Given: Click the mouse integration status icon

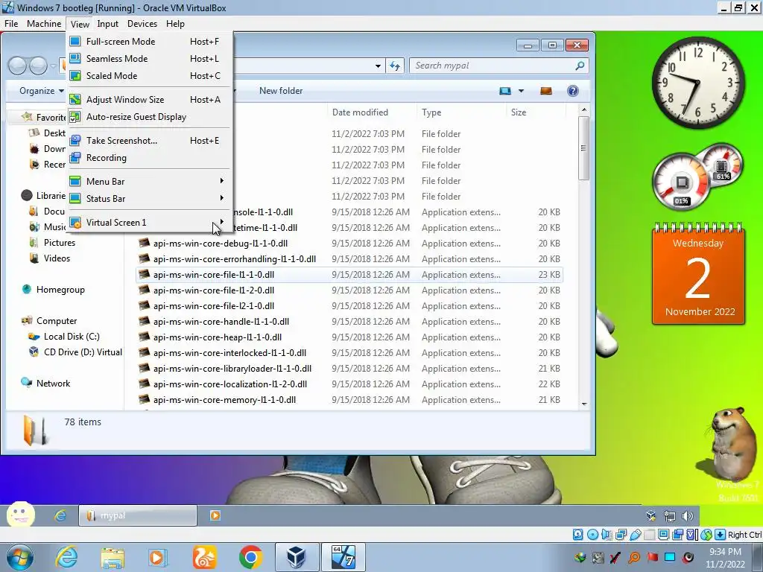Looking at the screenshot, I should [706, 535].
